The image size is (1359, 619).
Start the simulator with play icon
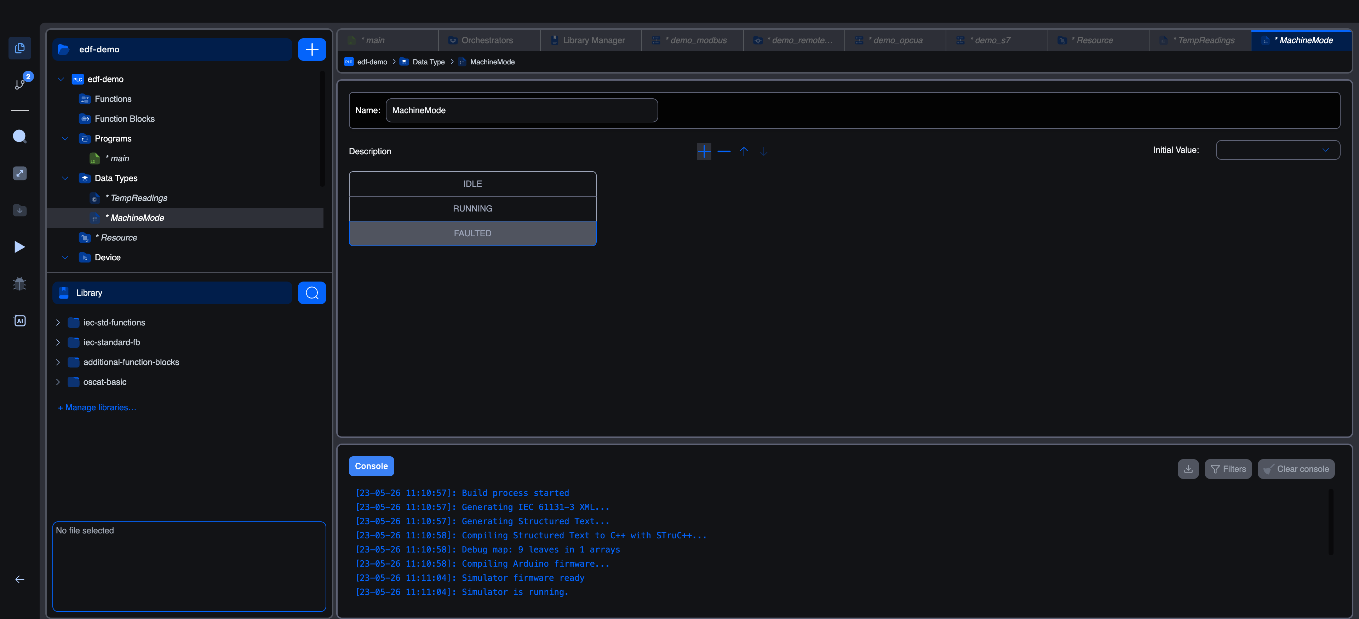[19, 247]
